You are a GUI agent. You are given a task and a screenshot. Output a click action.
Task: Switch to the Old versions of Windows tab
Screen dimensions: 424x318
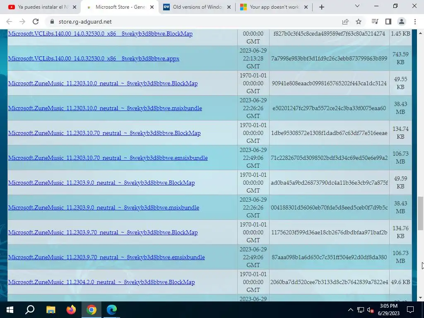197,7
